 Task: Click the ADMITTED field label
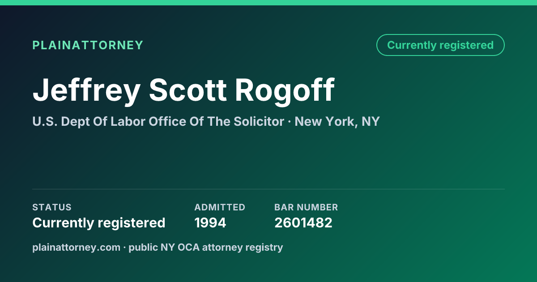click(x=220, y=207)
